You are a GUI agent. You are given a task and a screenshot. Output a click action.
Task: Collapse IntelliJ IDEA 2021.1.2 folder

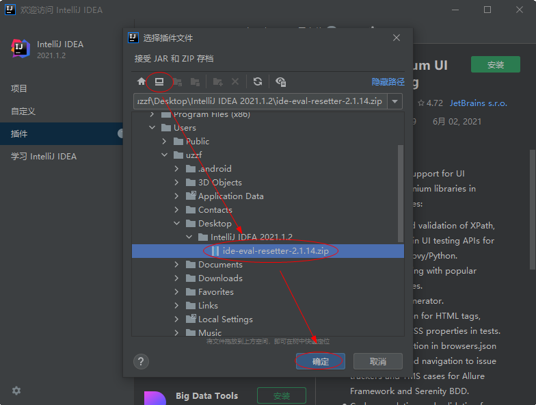tap(189, 237)
